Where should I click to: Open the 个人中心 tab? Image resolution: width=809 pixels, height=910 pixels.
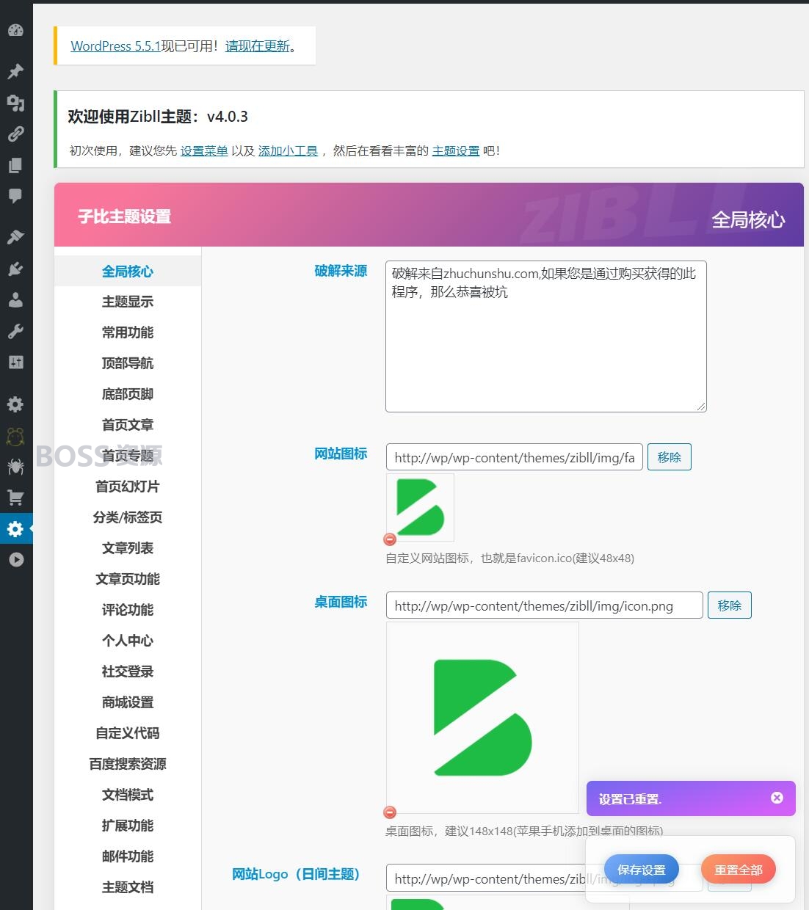(128, 641)
